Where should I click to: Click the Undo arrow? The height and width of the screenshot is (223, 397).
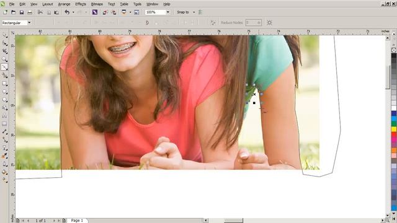point(67,12)
